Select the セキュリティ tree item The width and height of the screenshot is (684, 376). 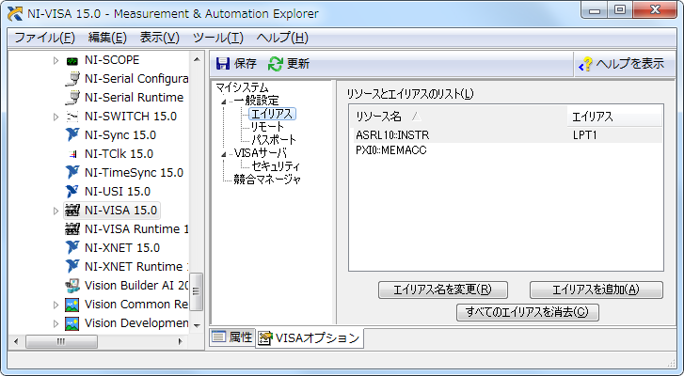(276, 166)
